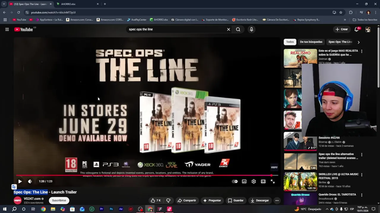Open Skrillex Ultra Music Festival thumbnail

[x=300, y=182]
